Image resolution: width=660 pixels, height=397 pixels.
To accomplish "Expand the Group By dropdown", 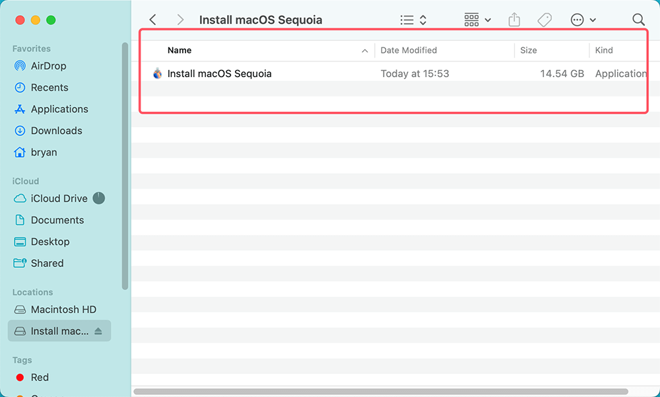I will pyautogui.click(x=478, y=20).
